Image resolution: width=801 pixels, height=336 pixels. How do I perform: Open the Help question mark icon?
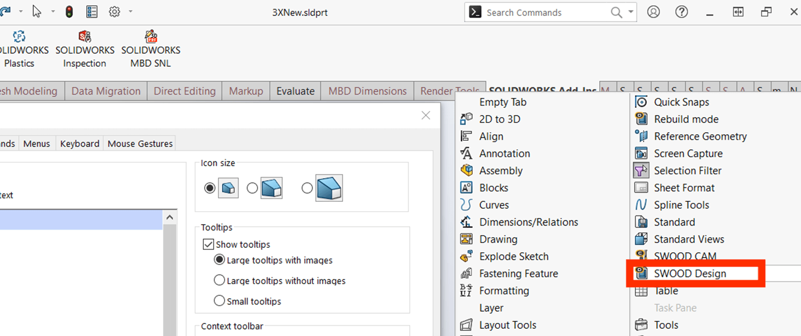click(x=681, y=12)
